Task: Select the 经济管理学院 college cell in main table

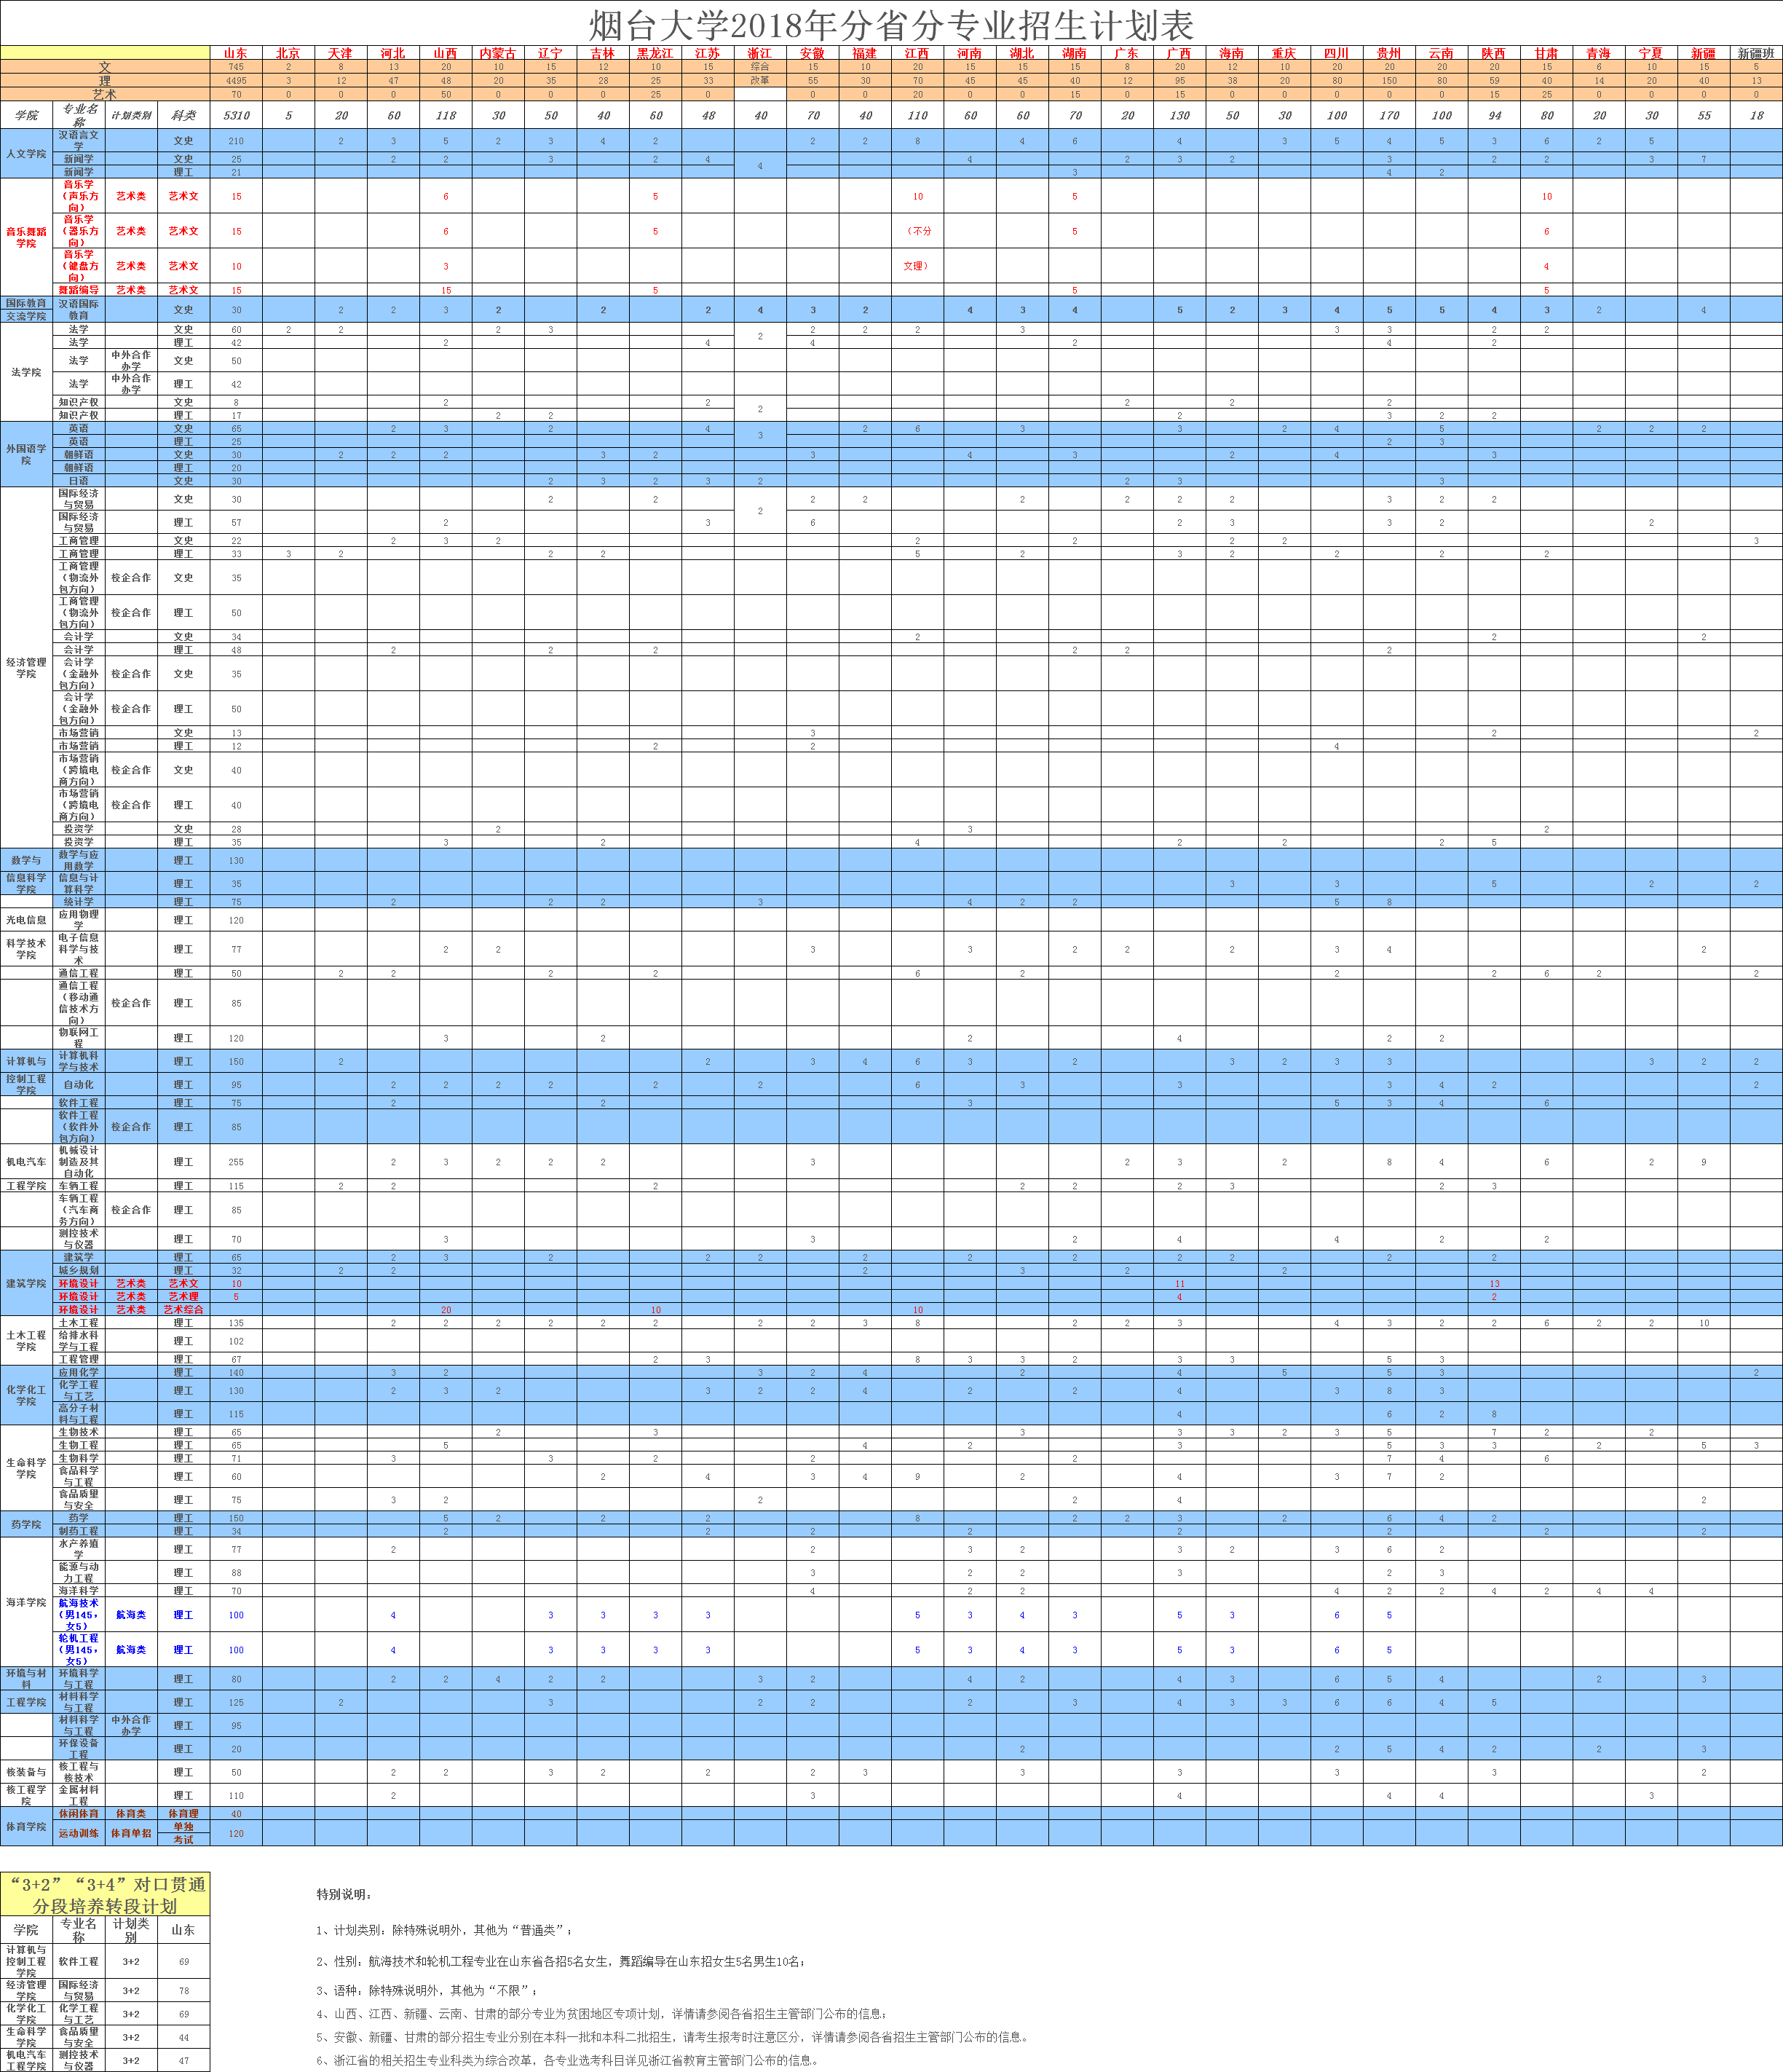Action: point(26,667)
